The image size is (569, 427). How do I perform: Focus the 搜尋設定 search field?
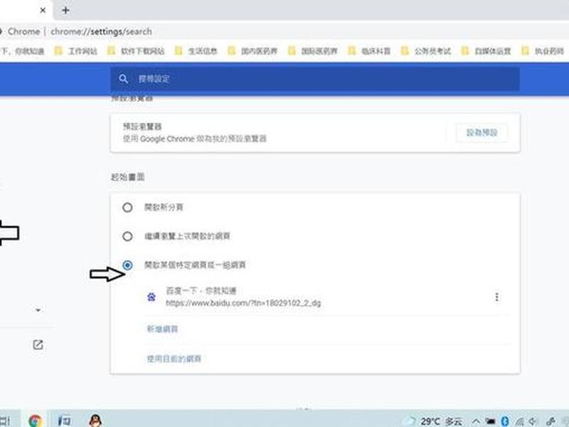point(315,79)
